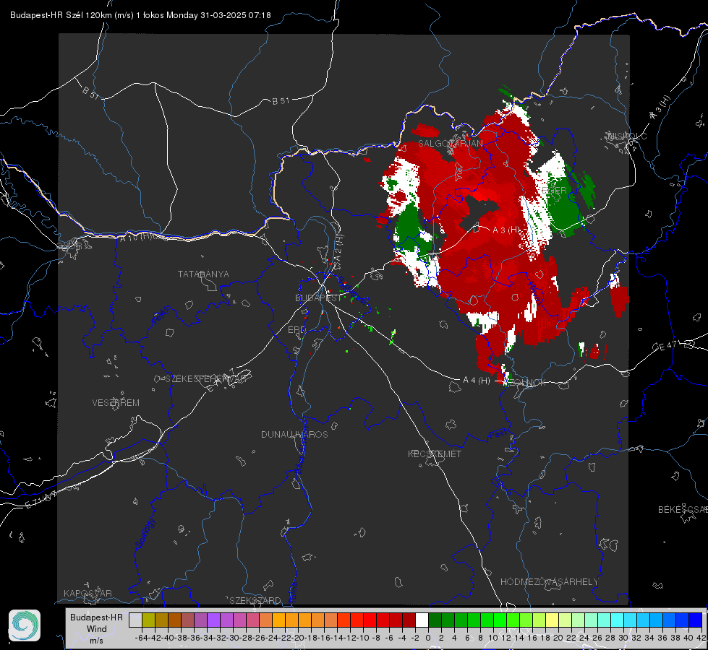This screenshot has height=650, width=708.
Task: Click the 'A 4 (H)' road label
Action: [477, 381]
